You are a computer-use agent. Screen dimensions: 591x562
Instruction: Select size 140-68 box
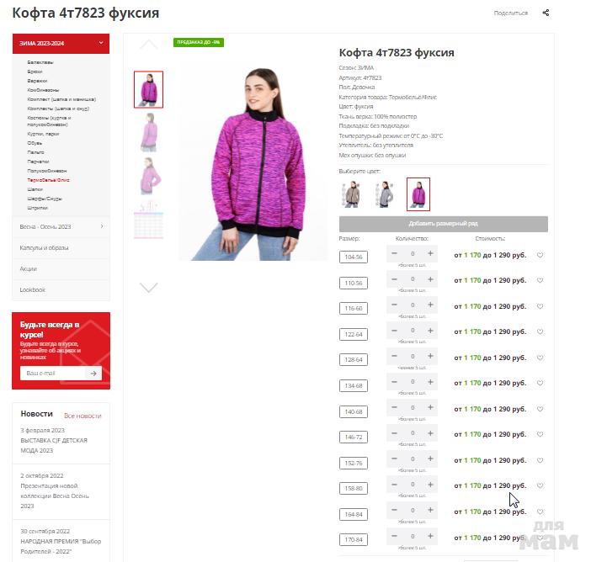353,411
